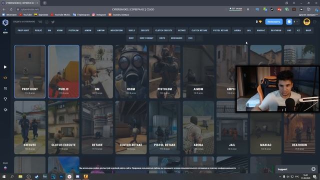The height and width of the screenshot is (180, 320).
Task: Select the DEATHRUN mode tab
Action: point(276,30)
